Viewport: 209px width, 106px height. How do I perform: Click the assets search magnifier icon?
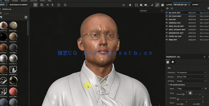click(x=1, y=13)
